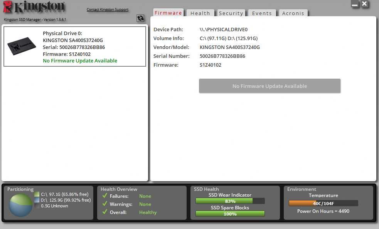Click the blue D:\ partition legend square
This screenshot has height=229, width=379.
pos(37,200)
